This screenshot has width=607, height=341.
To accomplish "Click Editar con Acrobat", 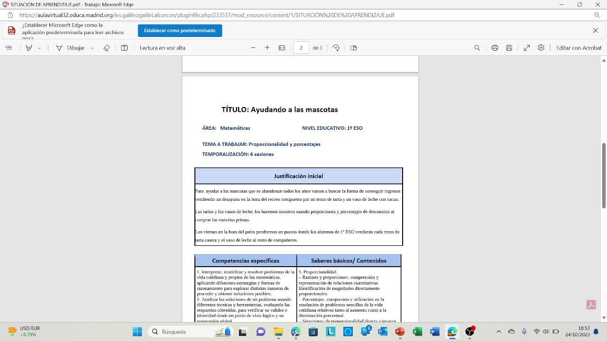I will [579, 48].
